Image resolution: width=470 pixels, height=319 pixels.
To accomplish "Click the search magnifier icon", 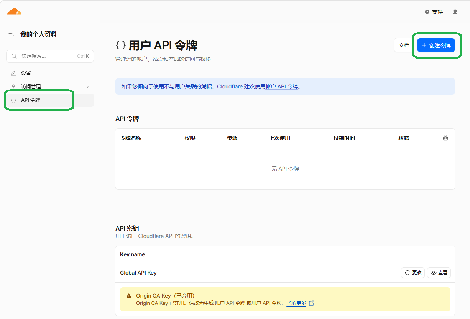I will point(14,56).
